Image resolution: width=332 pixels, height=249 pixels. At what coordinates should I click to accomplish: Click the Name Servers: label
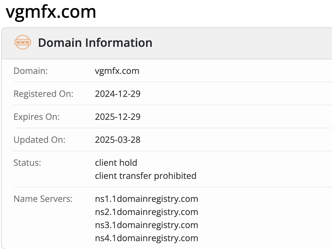point(43,199)
